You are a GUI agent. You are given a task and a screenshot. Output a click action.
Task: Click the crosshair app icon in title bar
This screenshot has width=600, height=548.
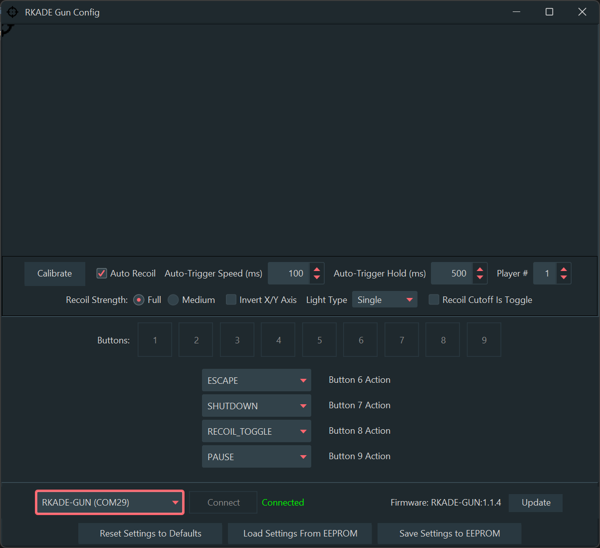[x=12, y=12]
